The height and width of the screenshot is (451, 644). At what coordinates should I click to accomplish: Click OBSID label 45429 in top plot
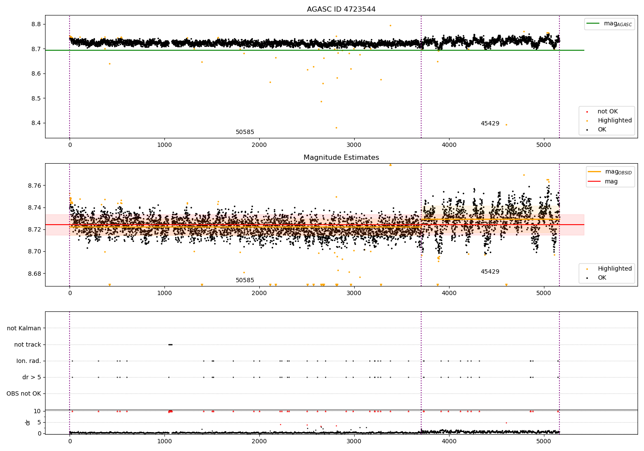(x=490, y=124)
